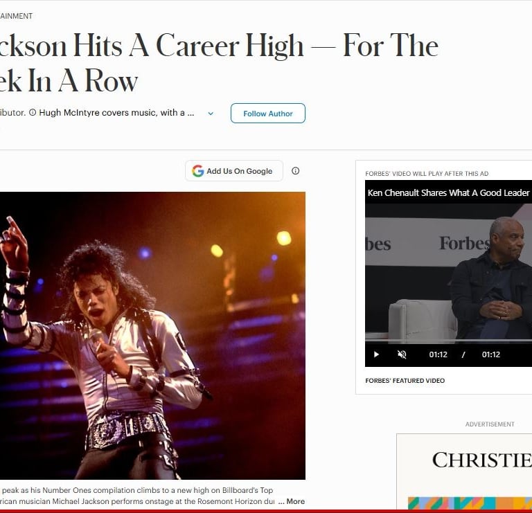Viewport: 532px width, 513px height.
Task: Click the Forbes' Featured Video label
Action: click(x=405, y=381)
